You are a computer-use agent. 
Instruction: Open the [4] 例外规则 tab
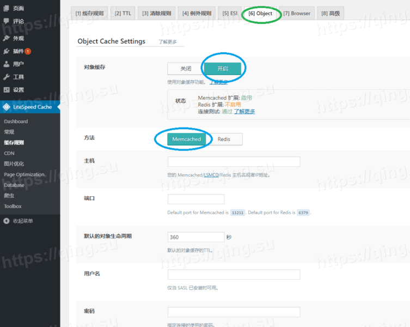coord(197,13)
